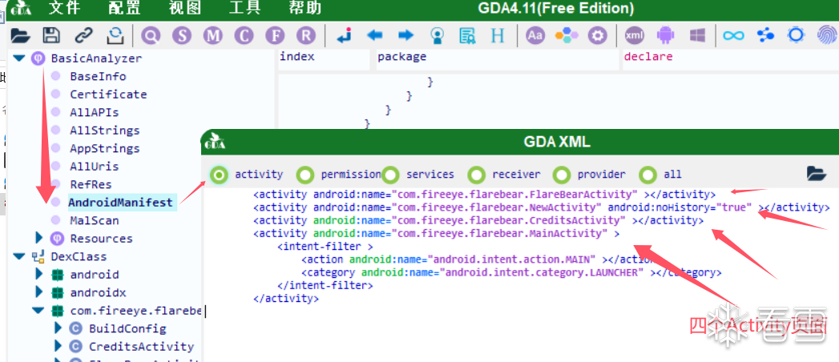Select Certificate in the tree
Viewport: 839px width, 362px height.
click(x=108, y=95)
